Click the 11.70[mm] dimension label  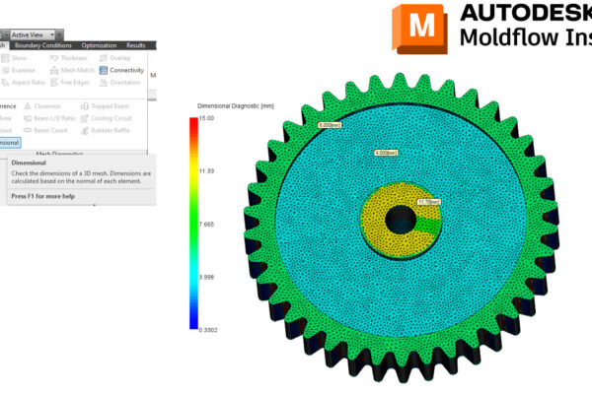(428, 202)
